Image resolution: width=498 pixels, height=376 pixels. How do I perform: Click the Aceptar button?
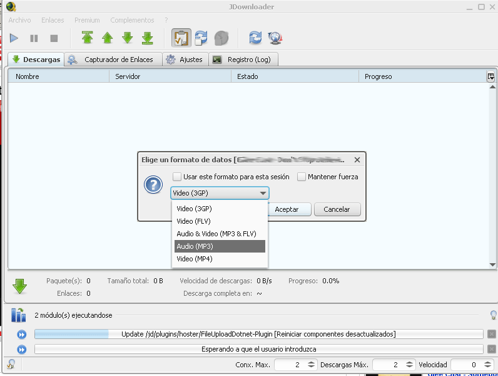(287, 209)
